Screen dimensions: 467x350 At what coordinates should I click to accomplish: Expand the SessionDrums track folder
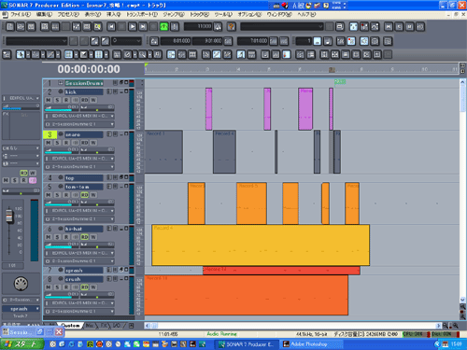tap(61, 83)
